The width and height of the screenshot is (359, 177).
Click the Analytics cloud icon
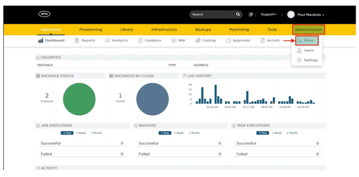[108, 40]
